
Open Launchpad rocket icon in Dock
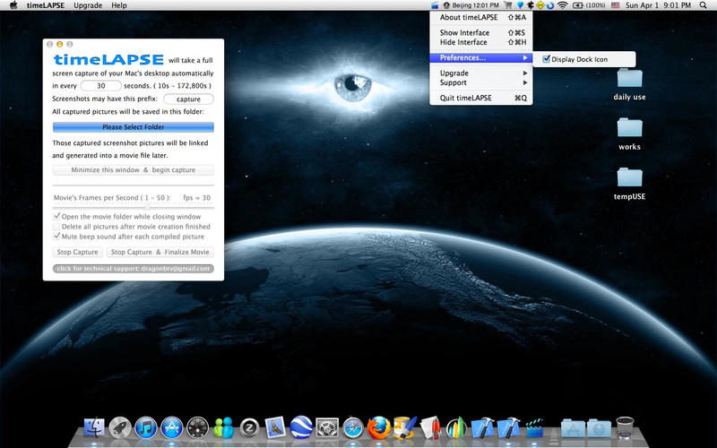[x=120, y=428]
